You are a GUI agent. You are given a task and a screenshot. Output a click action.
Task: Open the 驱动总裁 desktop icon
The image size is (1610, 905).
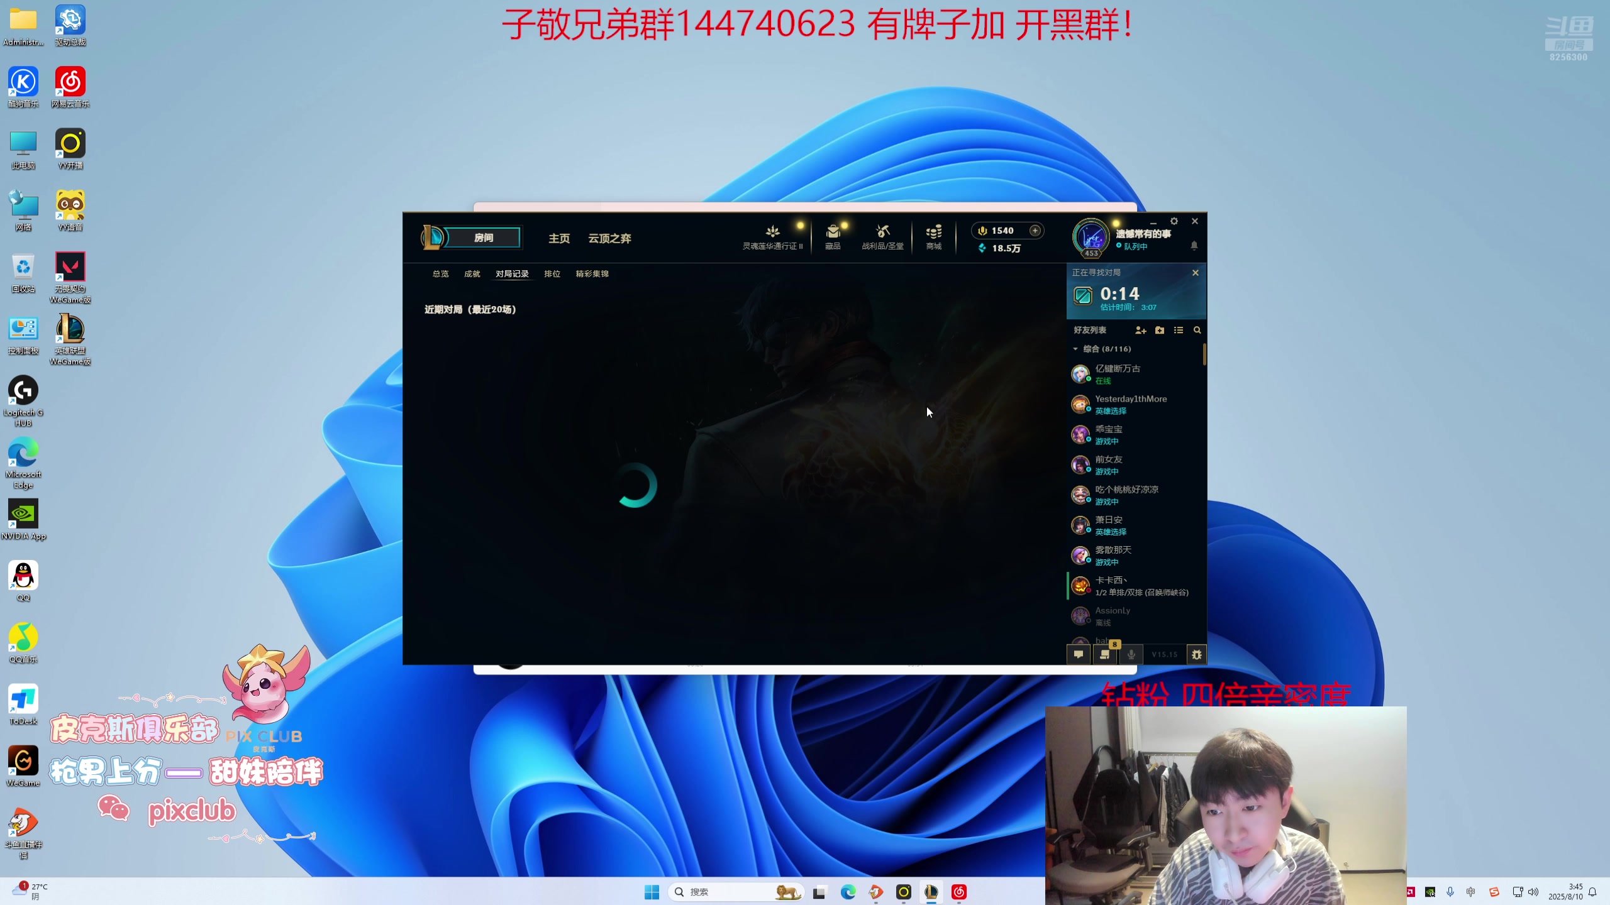point(70,26)
